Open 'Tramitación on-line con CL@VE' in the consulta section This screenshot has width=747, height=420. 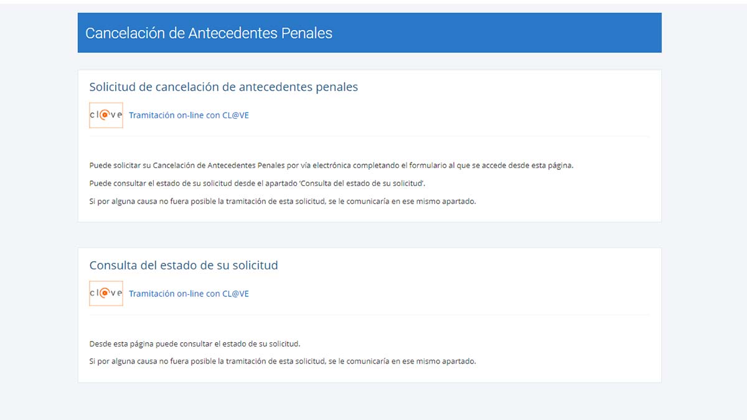[x=189, y=293]
